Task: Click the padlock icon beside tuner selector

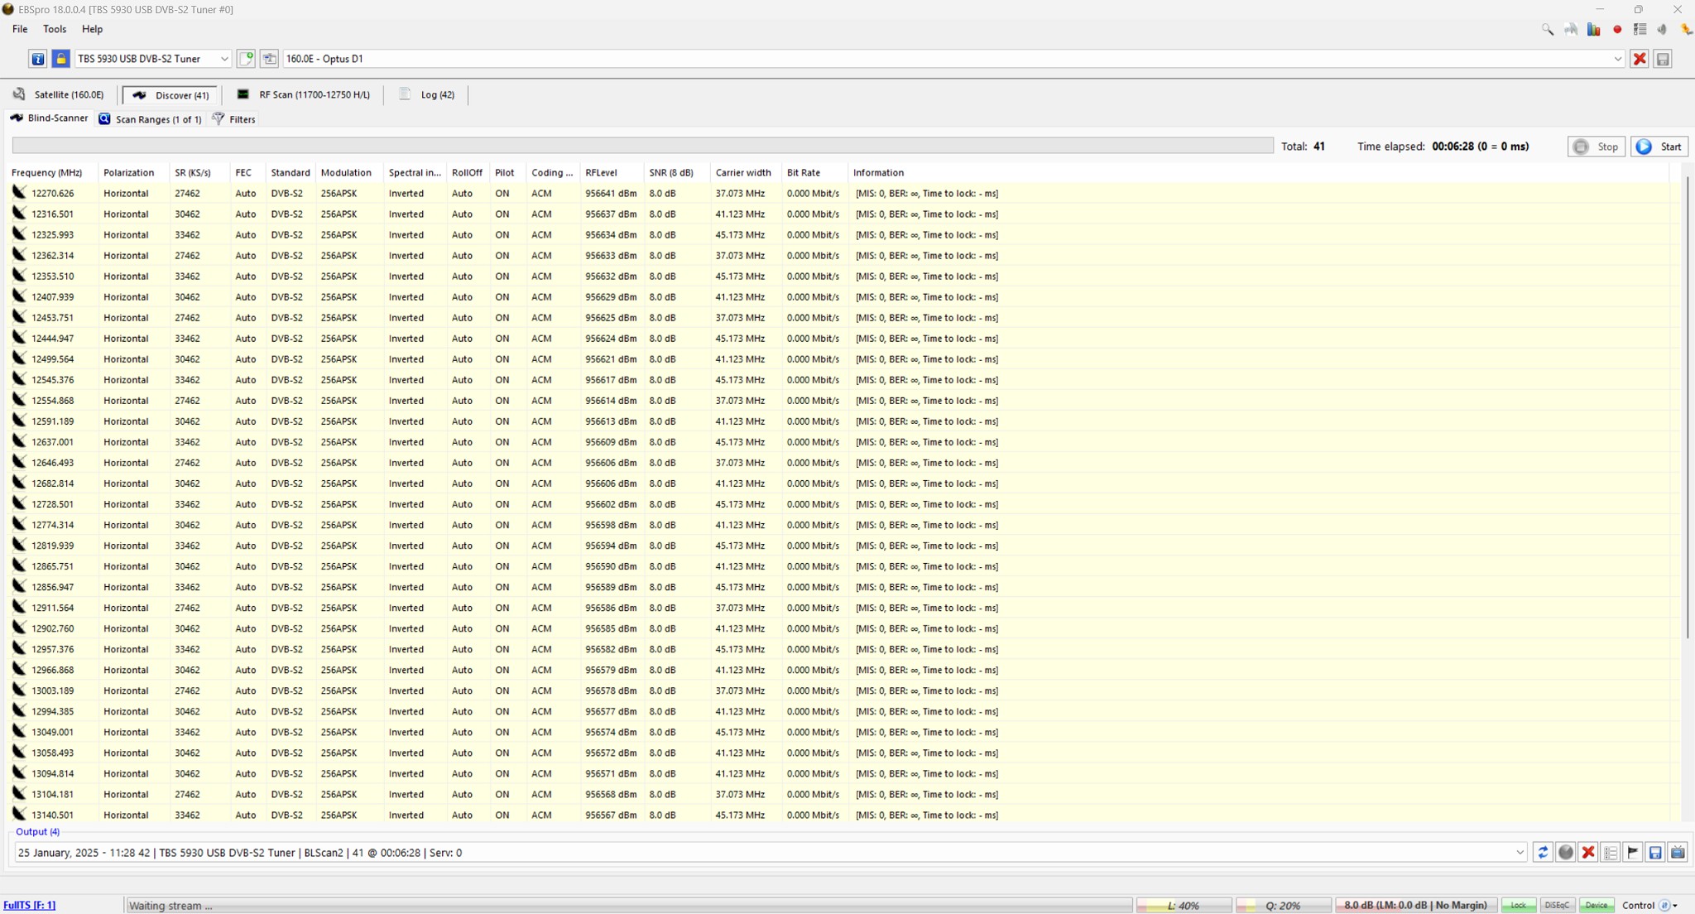Action: click(60, 59)
